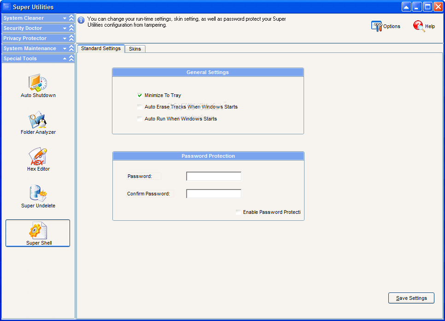Click the blue info icon beside description
The image size is (445, 321).
pos(81,20)
